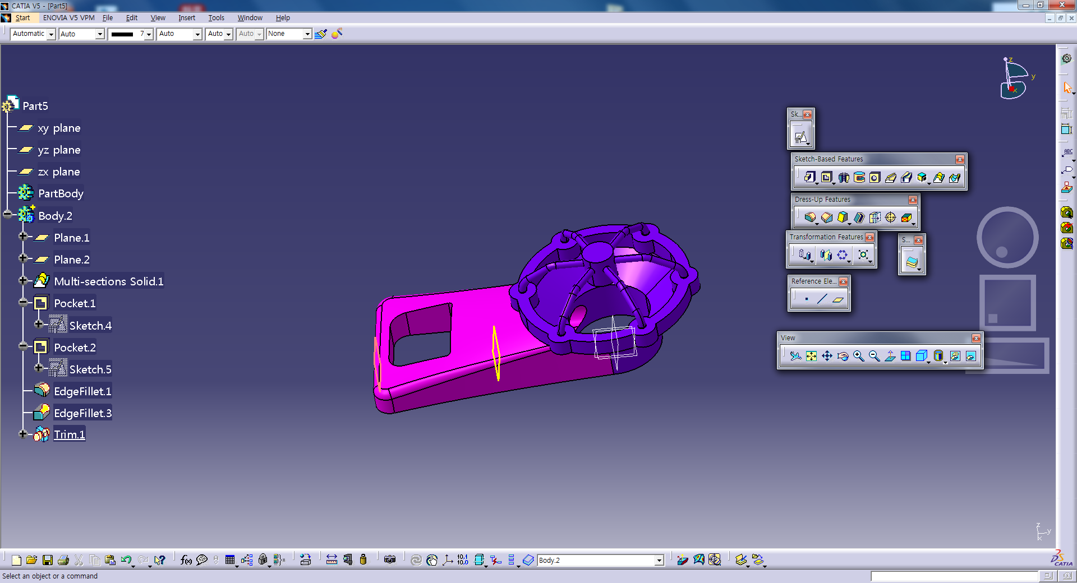1077x583 pixels.
Task: Open the Insert menu
Action: pyautogui.click(x=187, y=18)
